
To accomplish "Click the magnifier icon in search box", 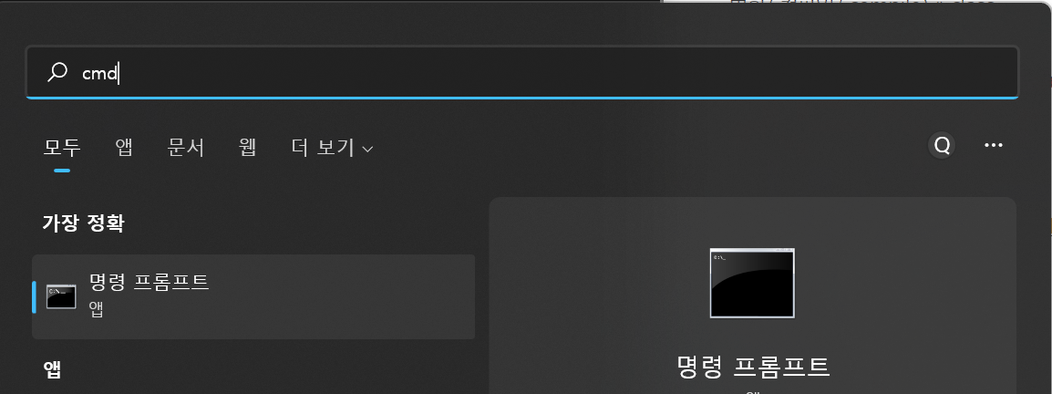I will [57, 72].
